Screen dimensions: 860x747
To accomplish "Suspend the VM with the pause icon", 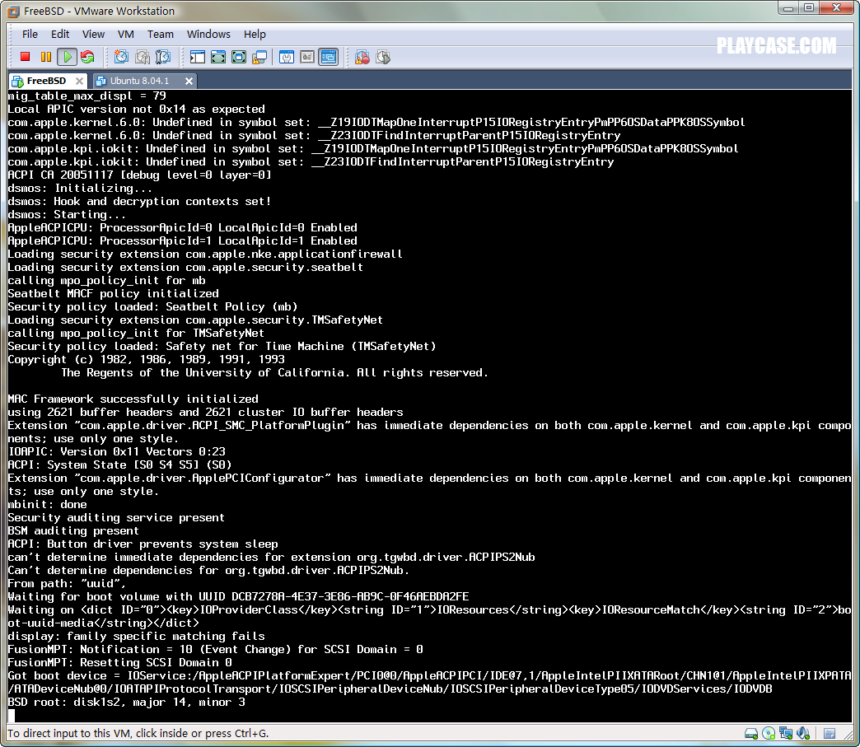I will pyautogui.click(x=46, y=57).
